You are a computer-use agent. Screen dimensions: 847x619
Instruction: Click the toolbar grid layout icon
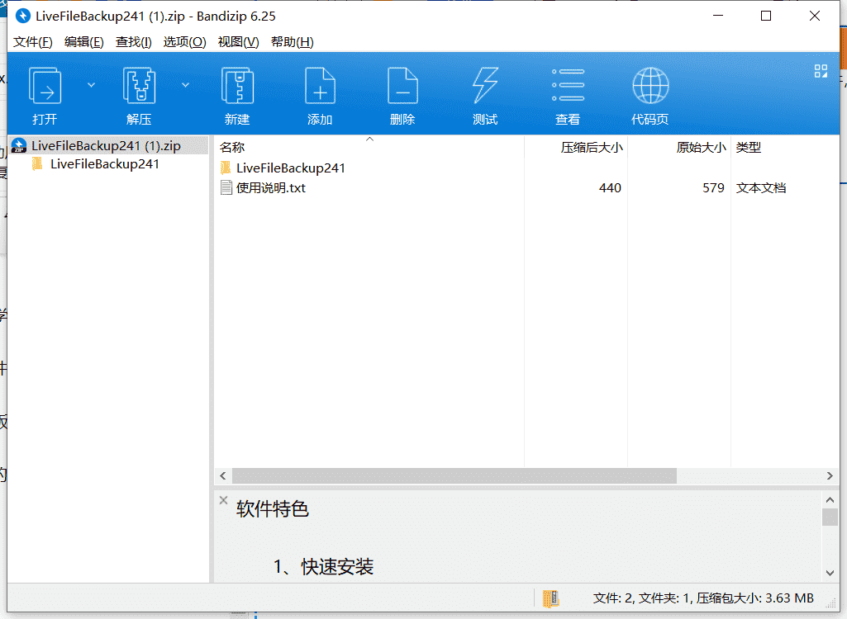pyautogui.click(x=821, y=71)
